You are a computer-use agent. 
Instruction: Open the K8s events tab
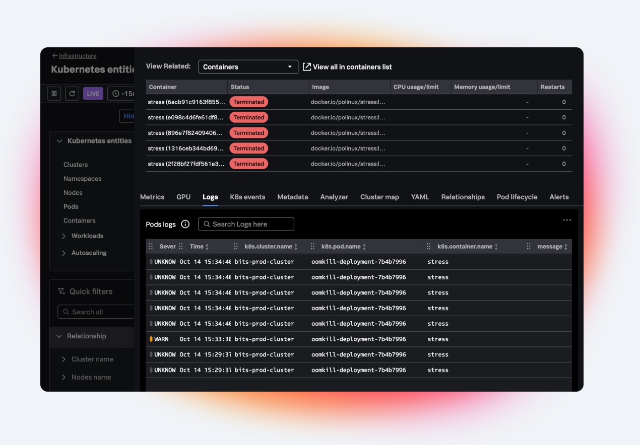click(x=247, y=197)
